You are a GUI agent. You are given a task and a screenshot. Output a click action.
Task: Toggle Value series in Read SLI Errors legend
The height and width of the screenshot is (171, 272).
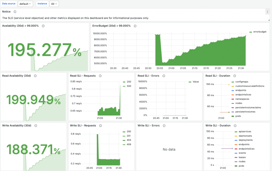196,82
